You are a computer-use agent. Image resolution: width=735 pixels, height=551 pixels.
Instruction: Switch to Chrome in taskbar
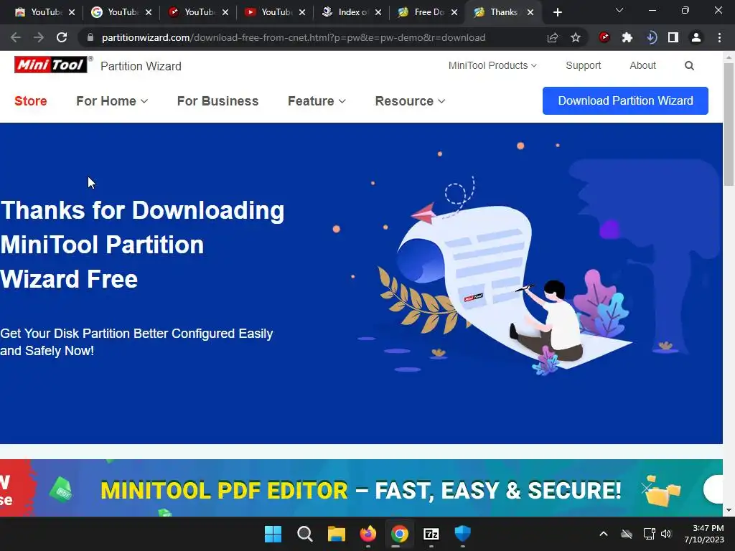coord(399,534)
